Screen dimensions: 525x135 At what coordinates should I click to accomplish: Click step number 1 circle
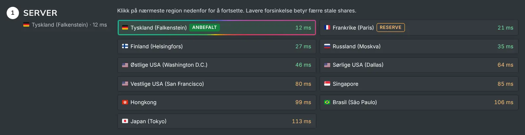click(13, 13)
